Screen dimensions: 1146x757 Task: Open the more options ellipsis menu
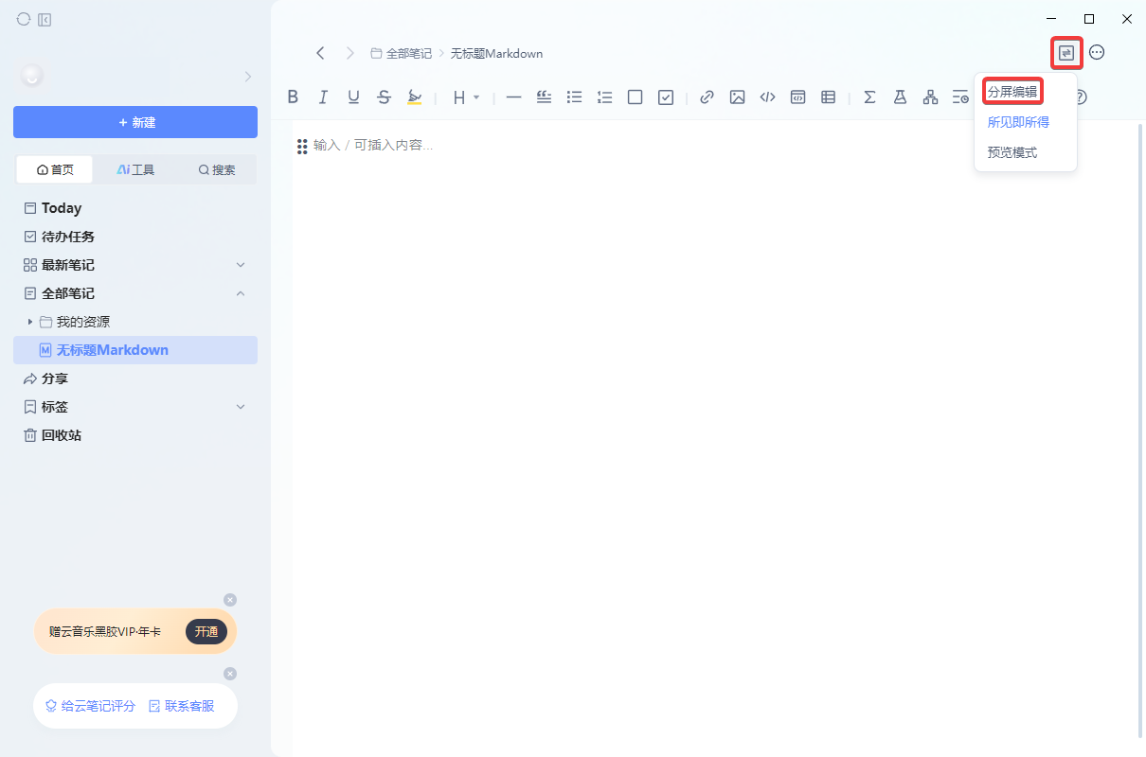coord(1097,53)
